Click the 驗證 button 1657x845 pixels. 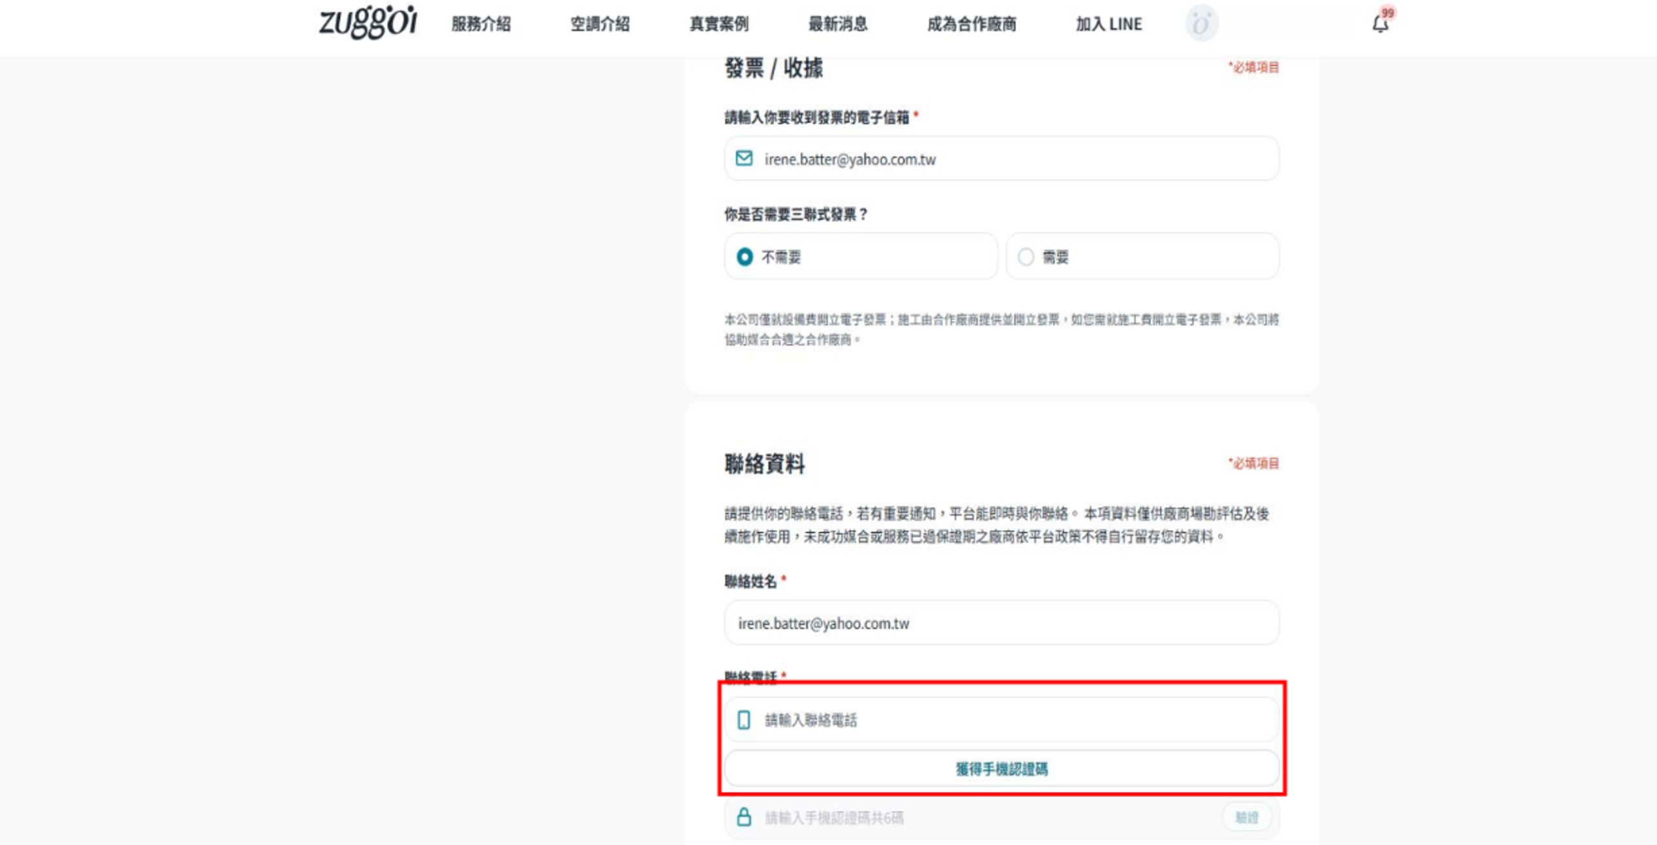[1247, 817]
